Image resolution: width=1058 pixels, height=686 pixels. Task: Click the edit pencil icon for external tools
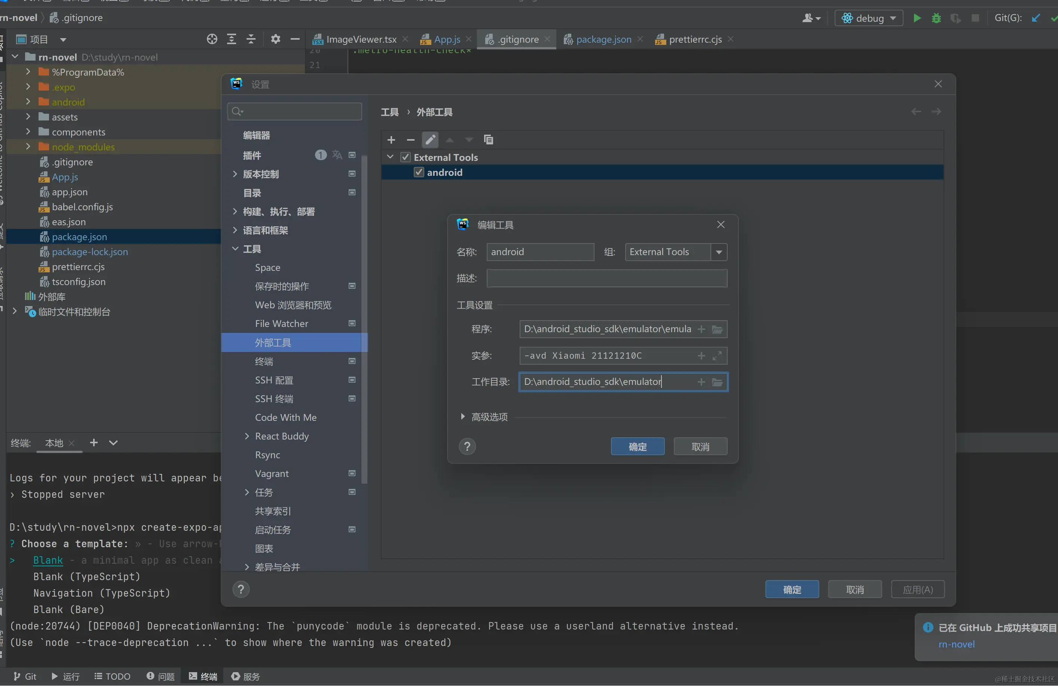point(430,140)
